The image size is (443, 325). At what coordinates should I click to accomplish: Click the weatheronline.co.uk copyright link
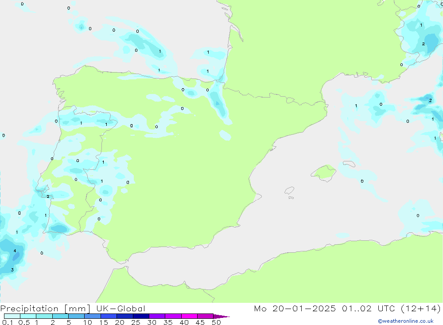pos(406,321)
